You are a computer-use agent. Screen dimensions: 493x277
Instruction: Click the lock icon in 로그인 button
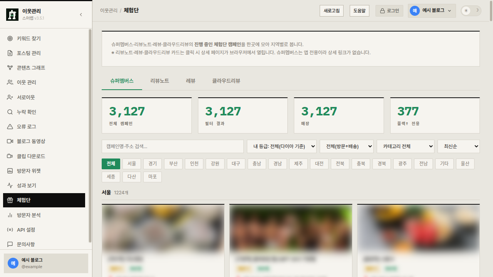(x=382, y=11)
